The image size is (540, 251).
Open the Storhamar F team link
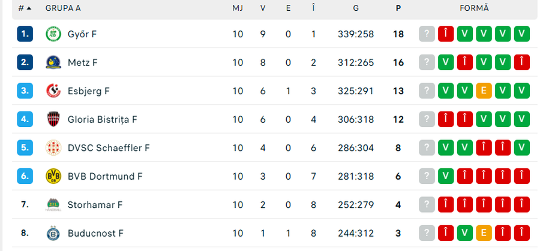pyautogui.click(x=95, y=205)
